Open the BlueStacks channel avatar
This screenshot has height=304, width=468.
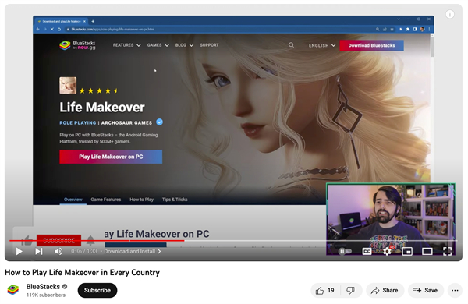tap(13, 290)
